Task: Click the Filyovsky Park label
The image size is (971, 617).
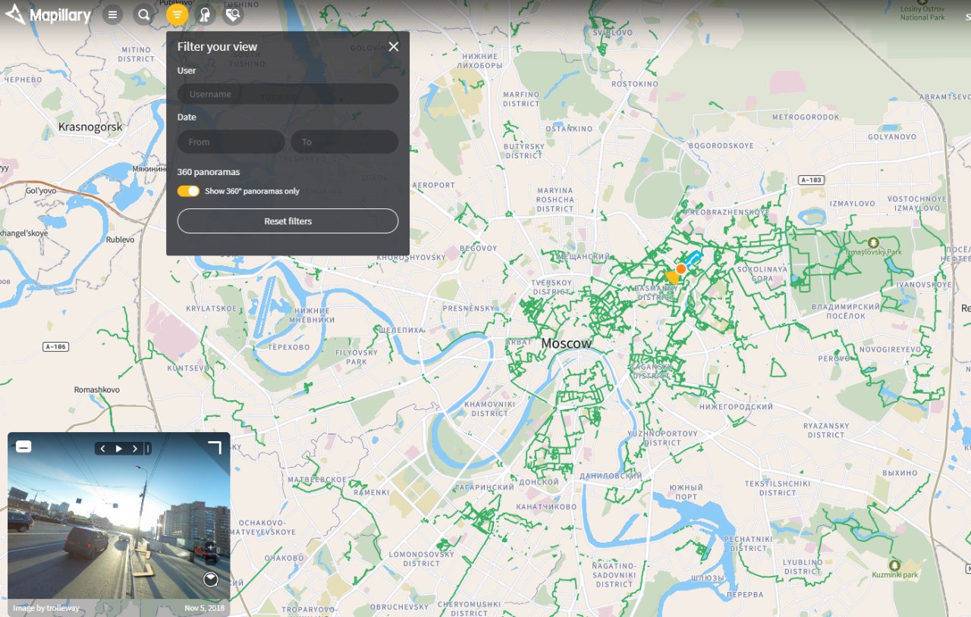Action: [357, 357]
